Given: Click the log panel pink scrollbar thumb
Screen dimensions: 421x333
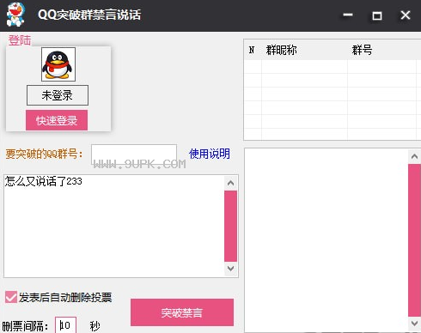Looking at the screenshot, I should tap(414, 240).
